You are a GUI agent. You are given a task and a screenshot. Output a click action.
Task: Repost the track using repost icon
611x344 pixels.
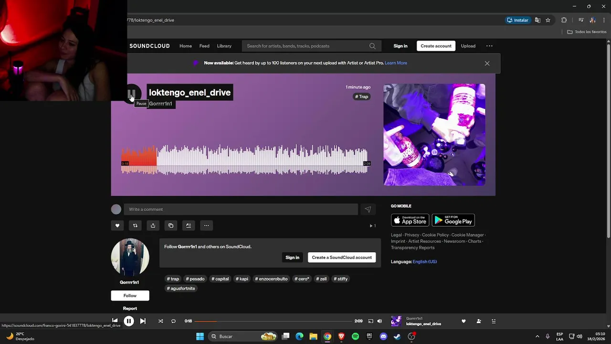[x=135, y=226]
